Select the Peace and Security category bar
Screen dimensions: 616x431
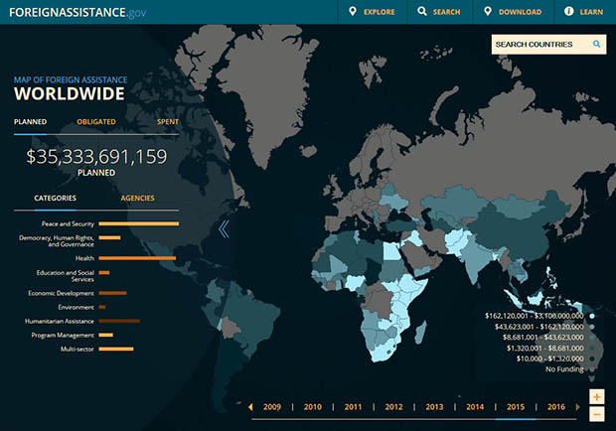tap(138, 223)
